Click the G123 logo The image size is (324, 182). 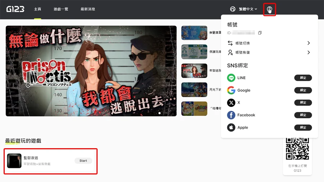(15, 9)
